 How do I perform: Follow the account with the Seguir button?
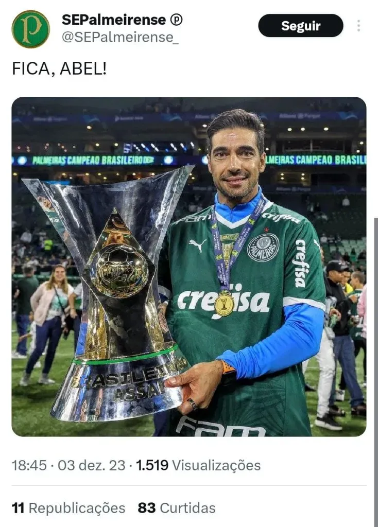[x=301, y=26]
